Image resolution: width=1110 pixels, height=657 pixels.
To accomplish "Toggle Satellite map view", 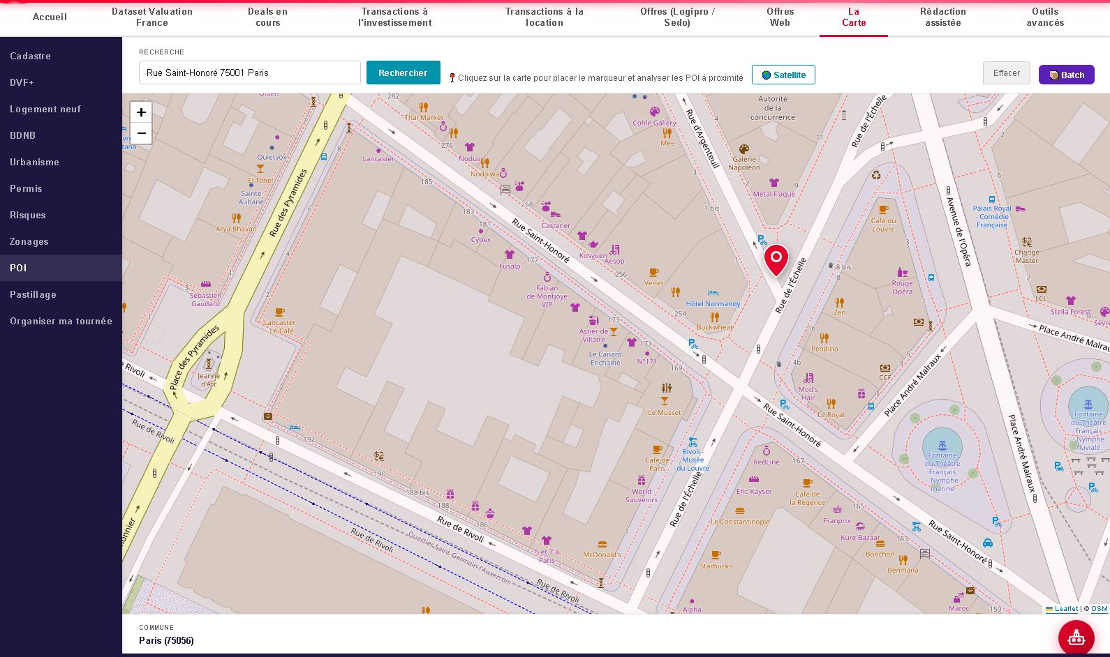I will click(783, 75).
